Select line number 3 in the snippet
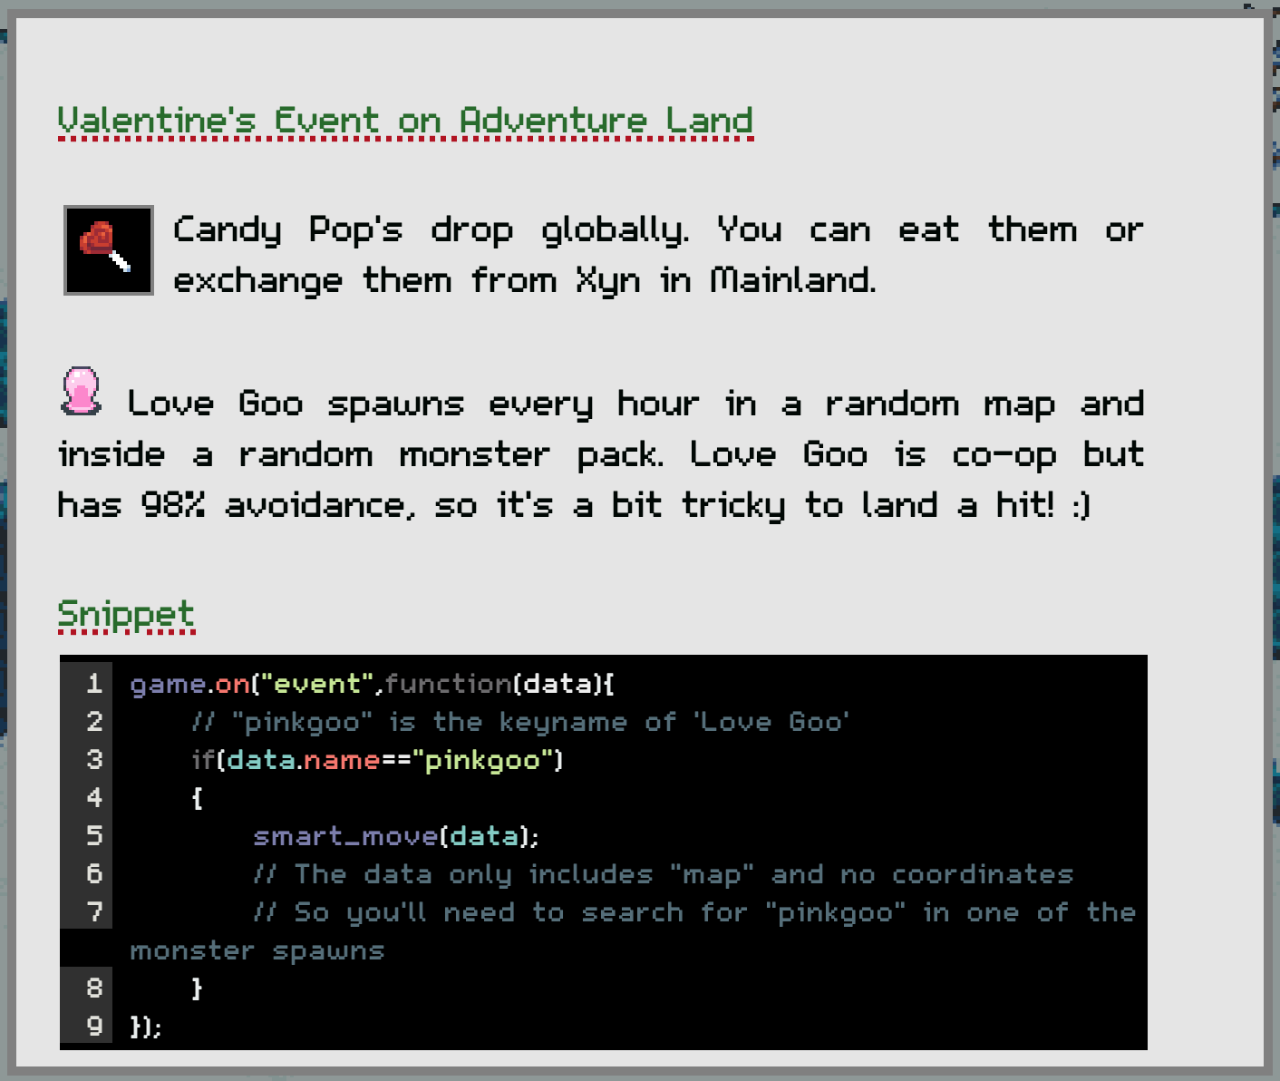Viewport: 1280px width, 1081px height. [x=93, y=759]
